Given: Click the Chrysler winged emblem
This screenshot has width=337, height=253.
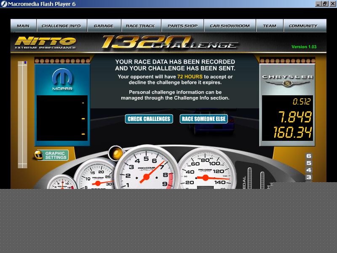Looking at the screenshot, I should coord(287,83).
